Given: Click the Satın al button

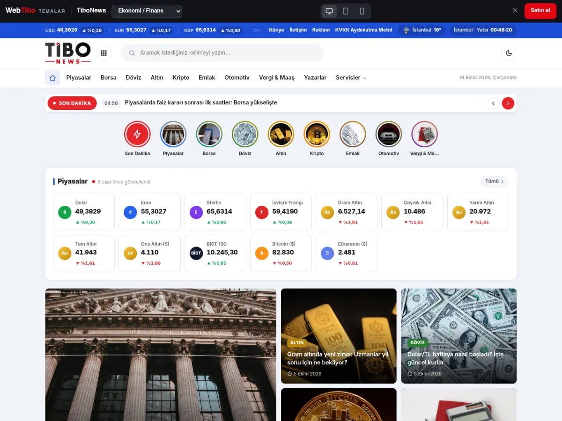Looking at the screenshot, I should point(540,10).
